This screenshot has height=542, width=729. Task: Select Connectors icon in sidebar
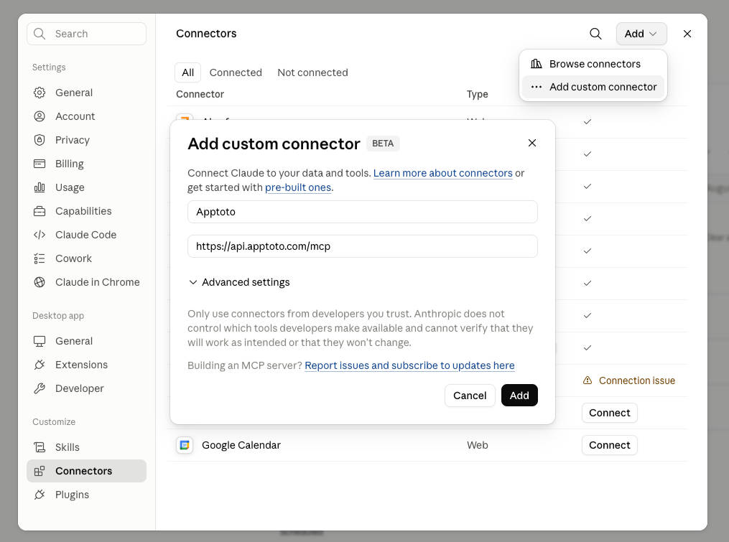[x=40, y=471]
